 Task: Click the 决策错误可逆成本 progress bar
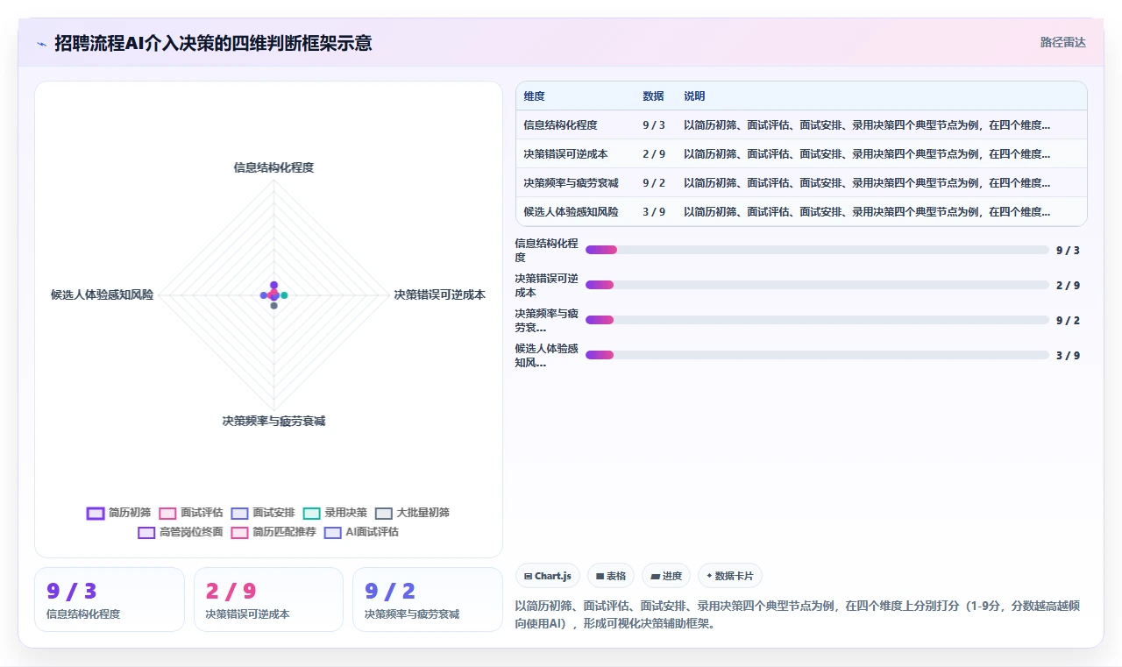(817, 285)
